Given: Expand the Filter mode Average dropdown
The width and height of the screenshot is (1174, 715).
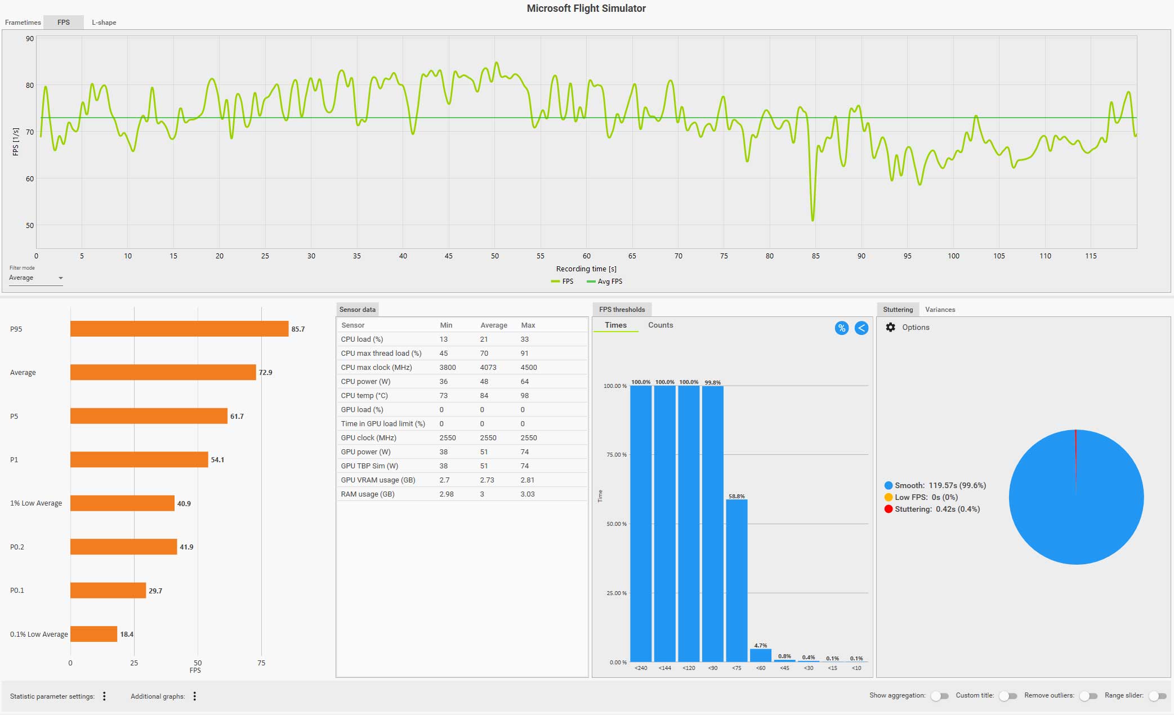Looking at the screenshot, I should (x=36, y=278).
